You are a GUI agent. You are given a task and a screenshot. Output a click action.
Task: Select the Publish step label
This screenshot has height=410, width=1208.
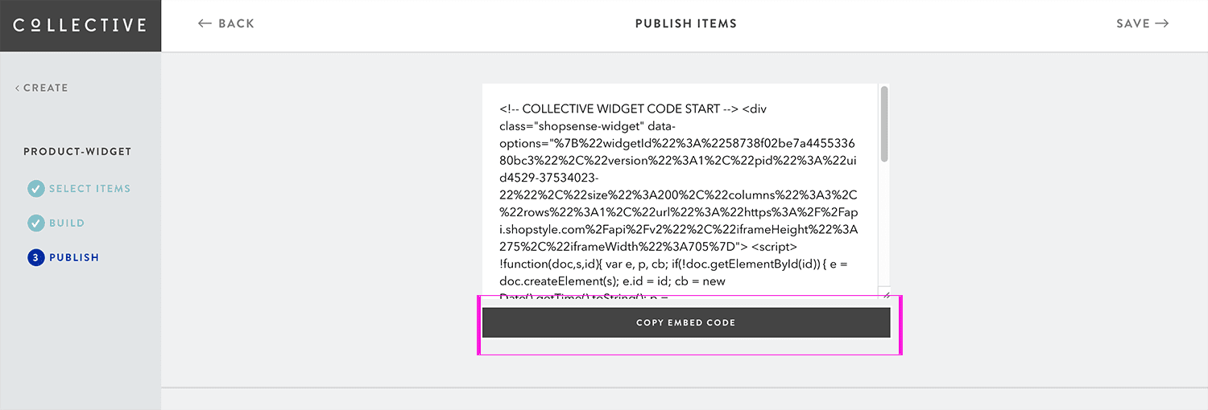point(74,258)
